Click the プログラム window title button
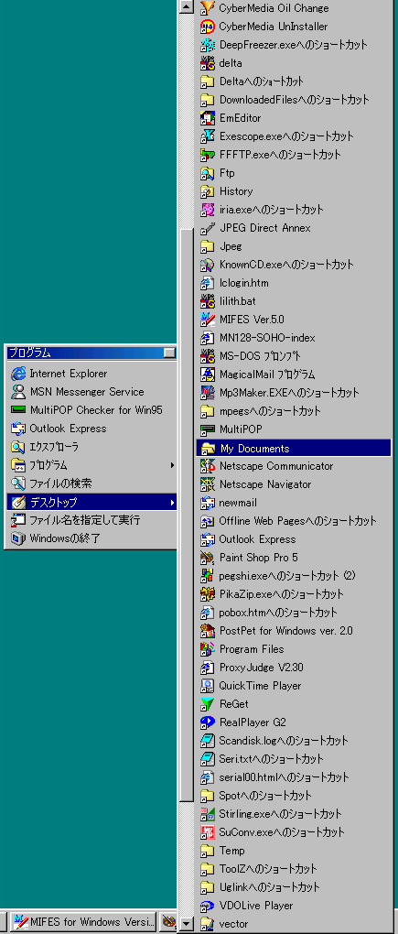 (169, 353)
